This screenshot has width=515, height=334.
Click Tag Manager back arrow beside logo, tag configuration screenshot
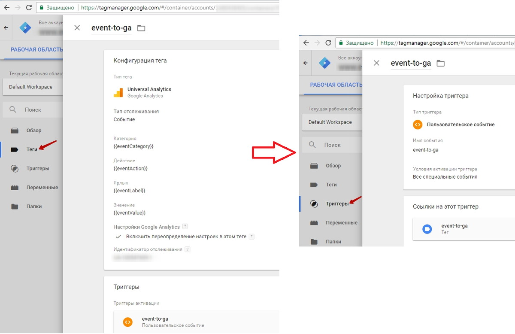(6, 27)
